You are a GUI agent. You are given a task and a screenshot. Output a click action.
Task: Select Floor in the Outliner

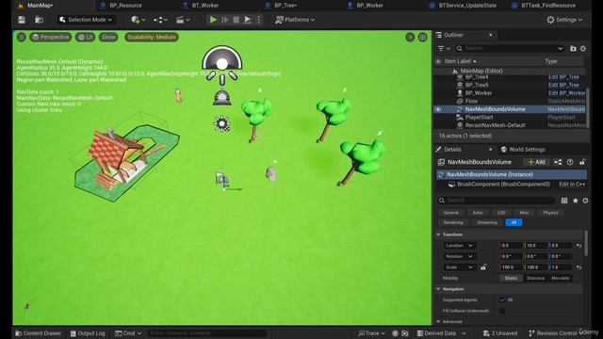click(471, 101)
